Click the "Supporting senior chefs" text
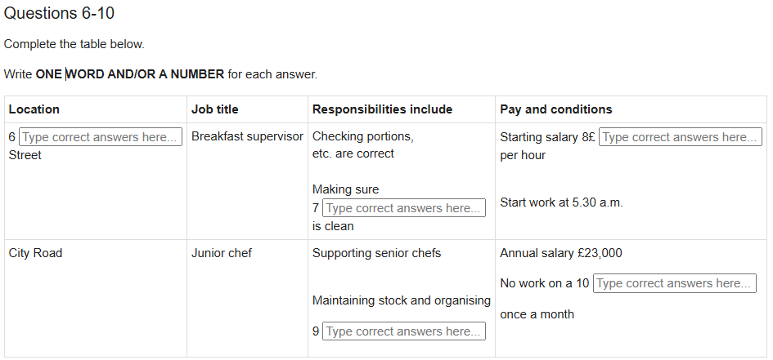773x360 pixels. (x=376, y=253)
